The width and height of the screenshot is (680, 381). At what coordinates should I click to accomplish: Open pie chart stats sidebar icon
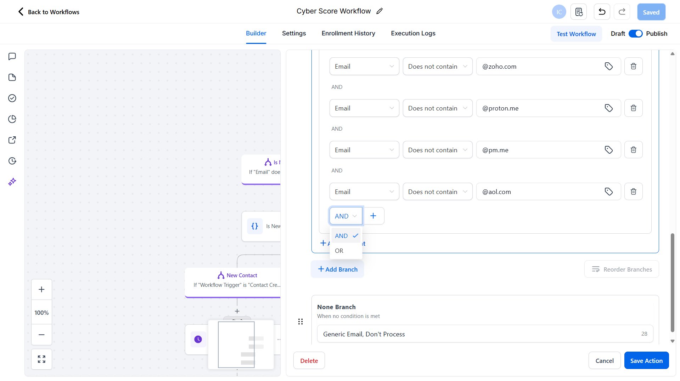pyautogui.click(x=12, y=119)
